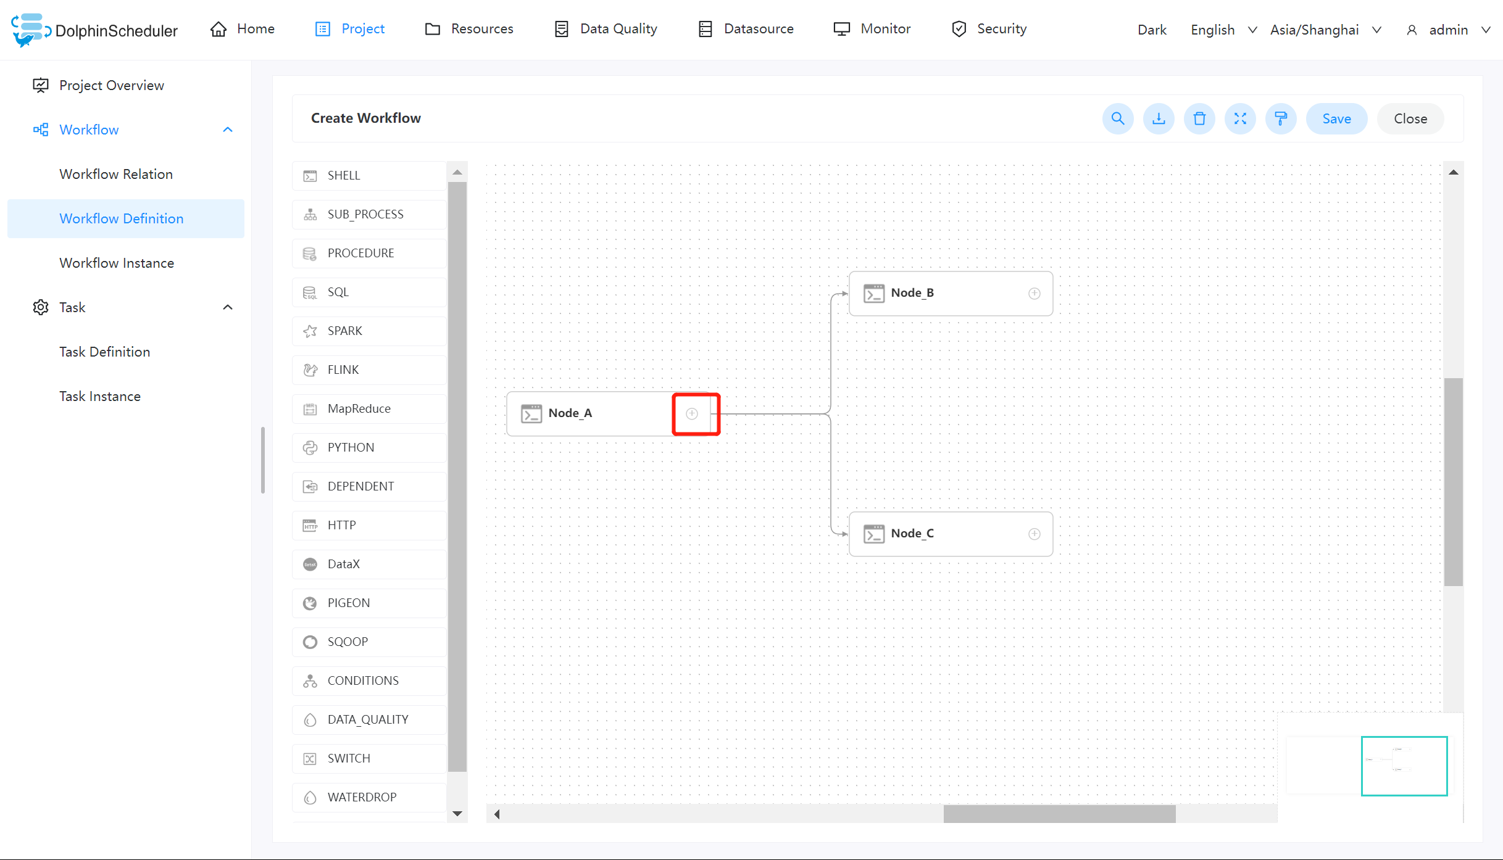
Task: Select the SHELL task type icon
Action: click(310, 176)
